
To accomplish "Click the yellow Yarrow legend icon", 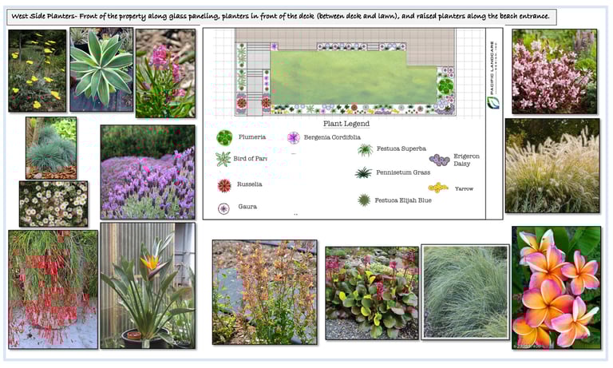I will click(438, 188).
